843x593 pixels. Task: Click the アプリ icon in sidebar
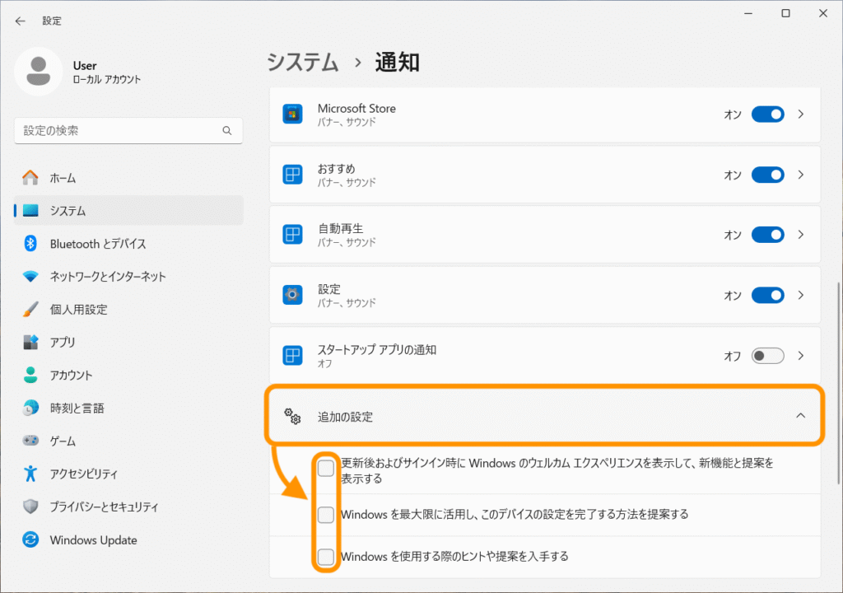pyautogui.click(x=30, y=342)
